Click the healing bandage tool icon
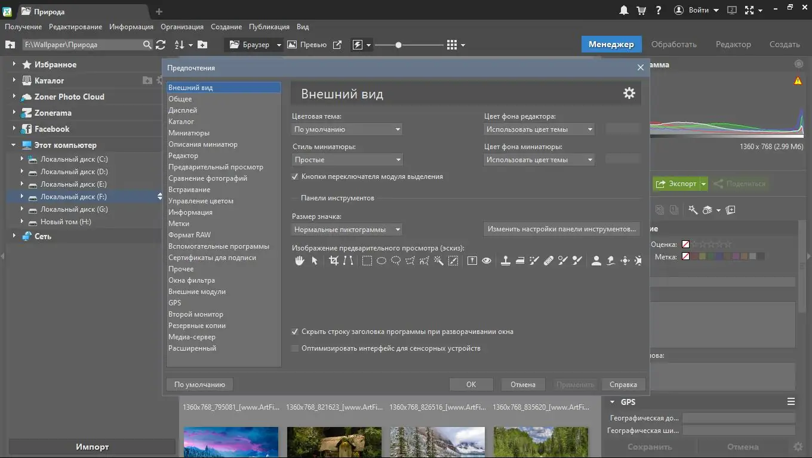The image size is (812, 458). [x=549, y=261]
